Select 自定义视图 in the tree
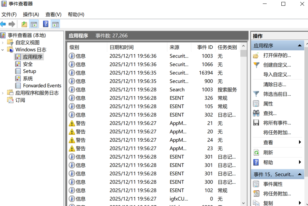The width and height of the screenshot is (308, 206). (x=28, y=43)
